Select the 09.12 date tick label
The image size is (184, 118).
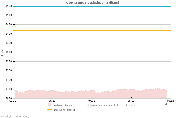coord(170,101)
